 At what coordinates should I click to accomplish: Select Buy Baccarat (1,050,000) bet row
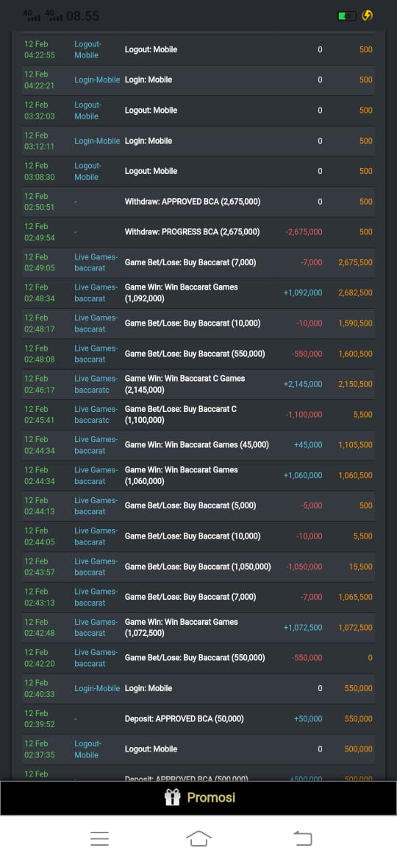pyautogui.click(x=198, y=567)
